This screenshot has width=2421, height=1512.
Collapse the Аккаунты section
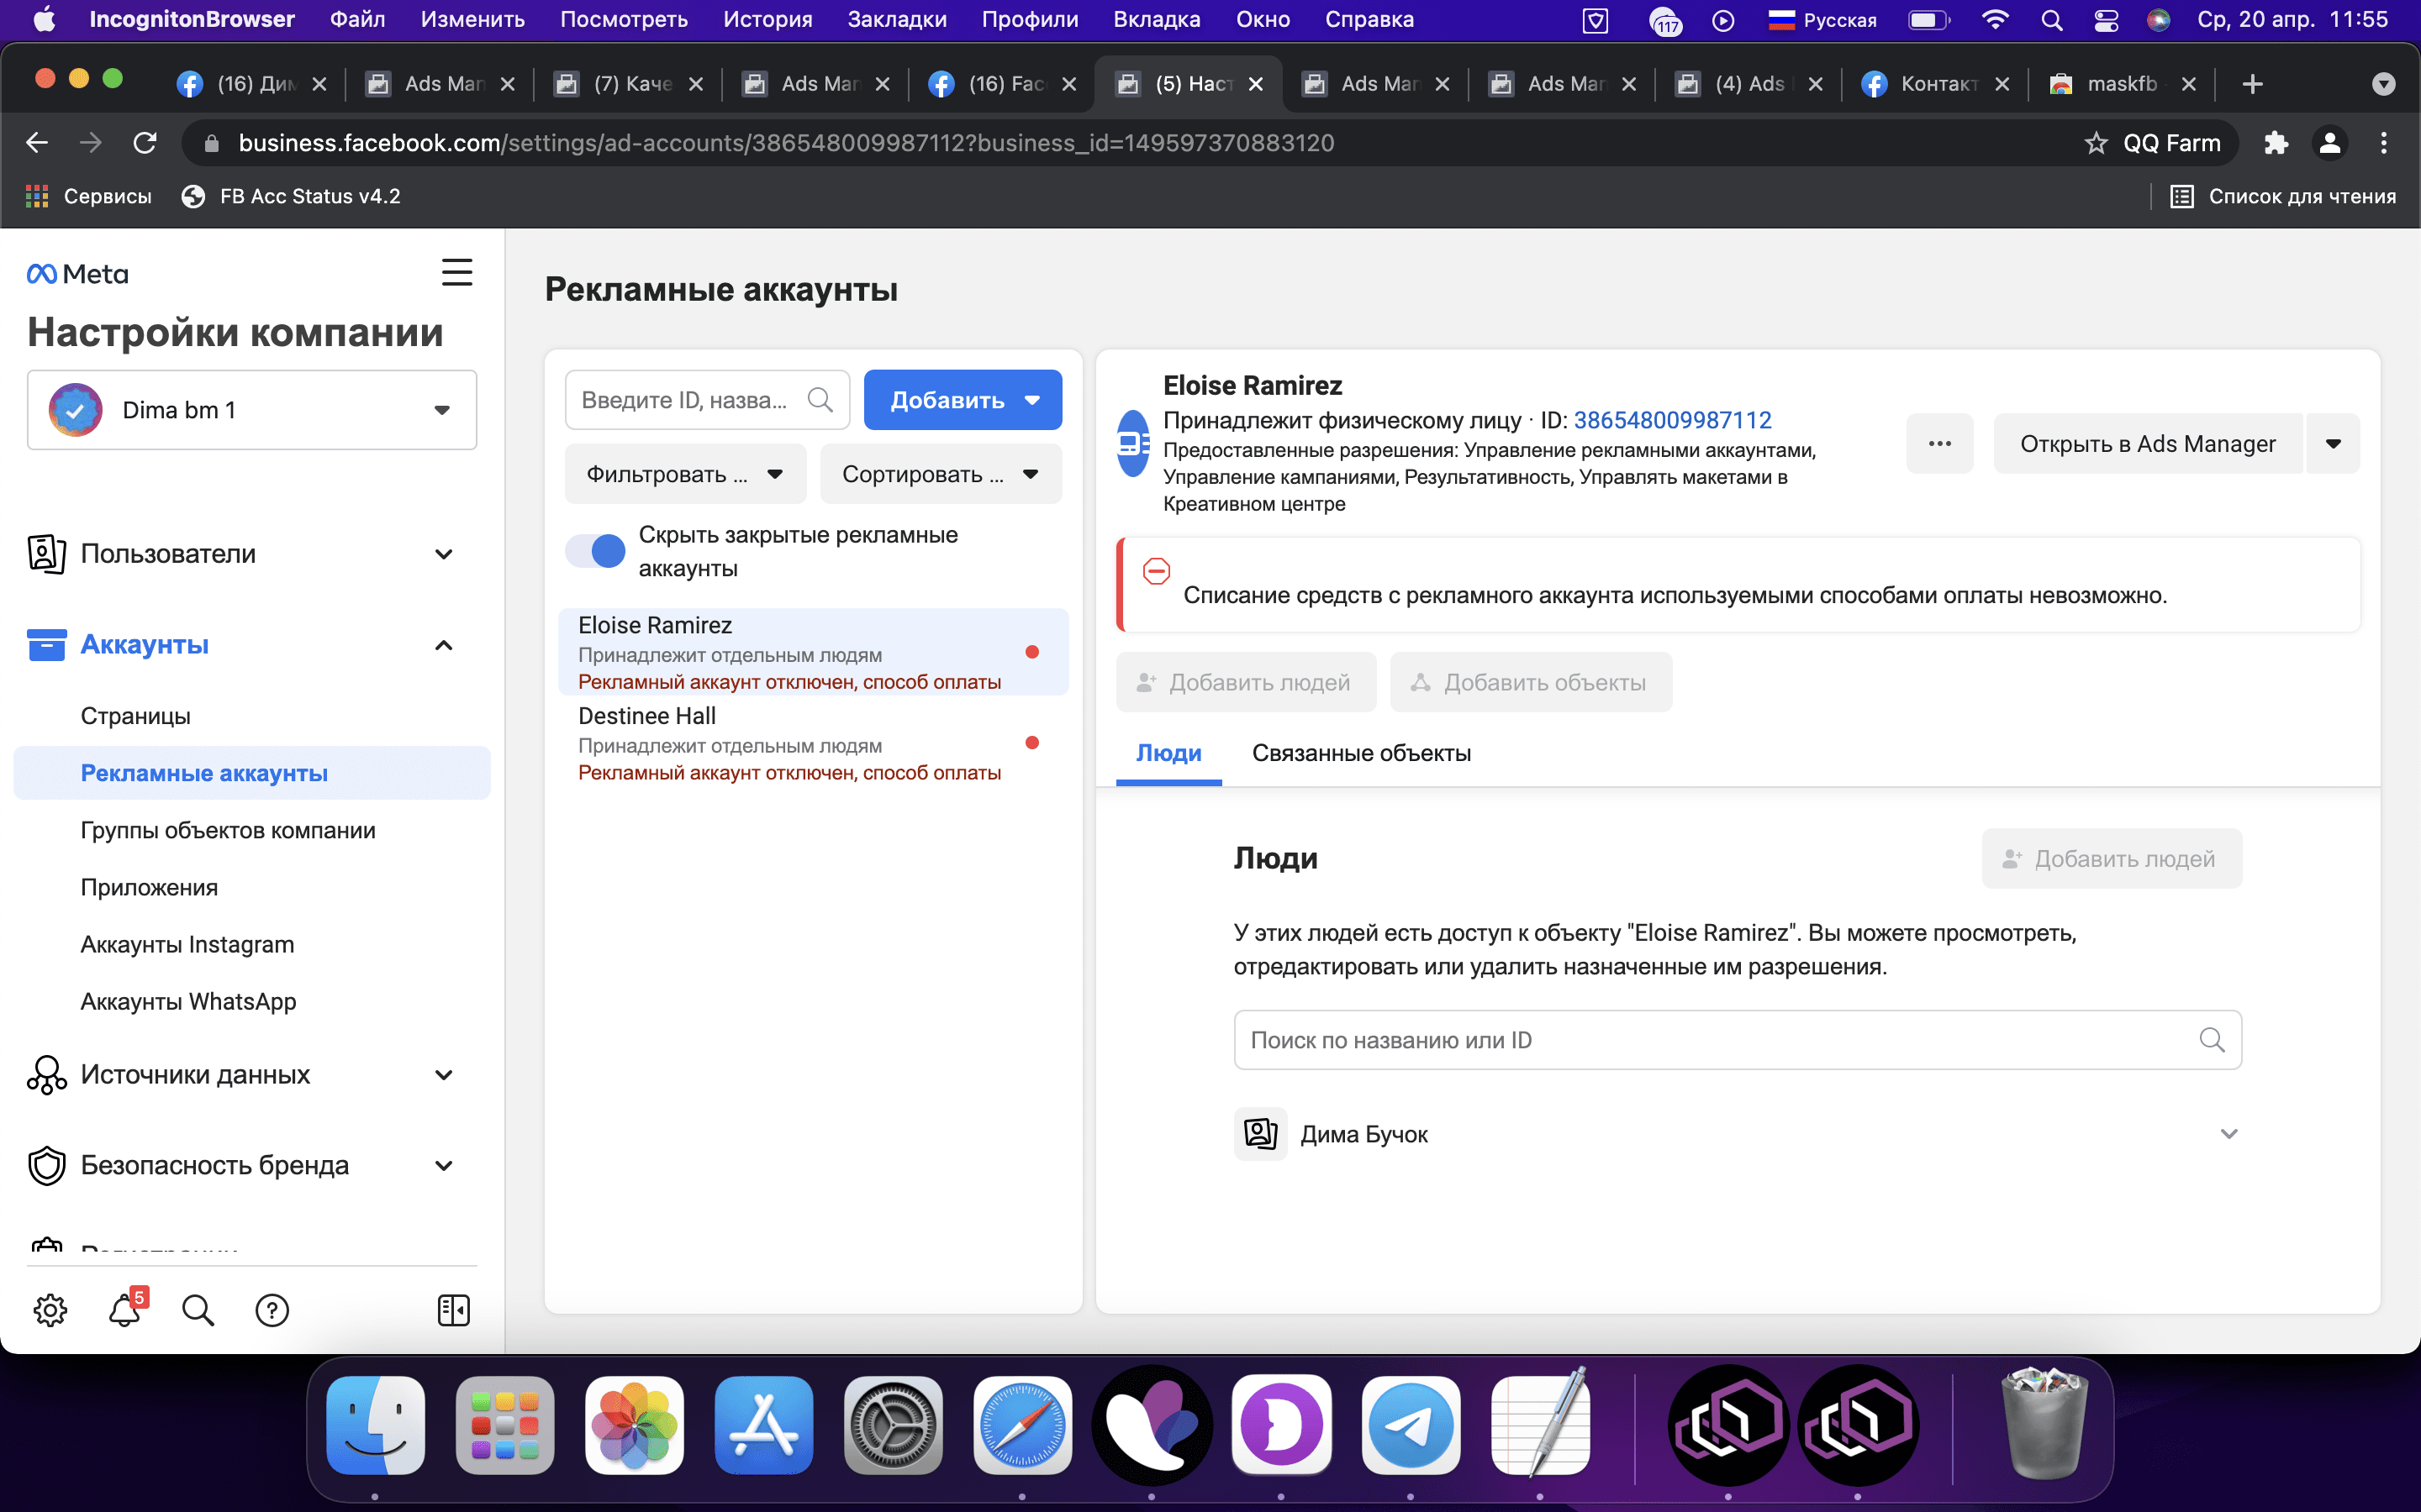pos(444,645)
